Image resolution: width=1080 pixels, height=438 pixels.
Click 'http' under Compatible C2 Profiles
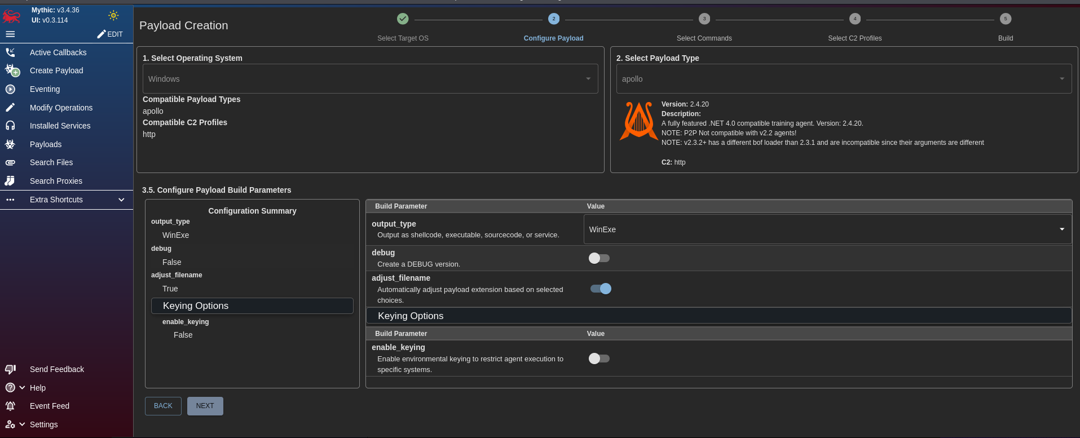click(149, 134)
